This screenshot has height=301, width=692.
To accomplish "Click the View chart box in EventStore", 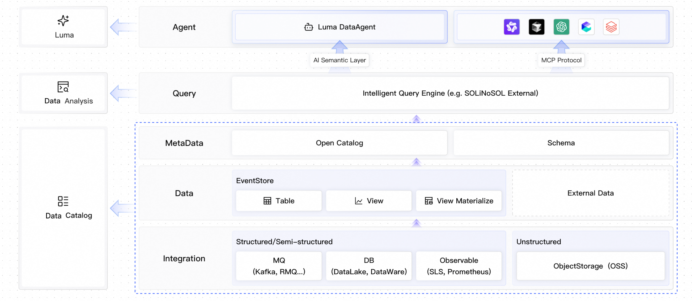I will [369, 201].
